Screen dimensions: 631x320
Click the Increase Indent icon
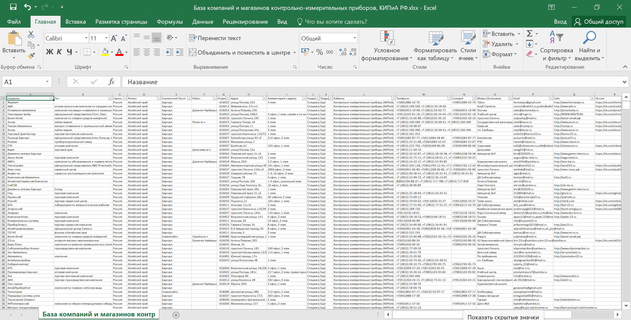point(180,52)
